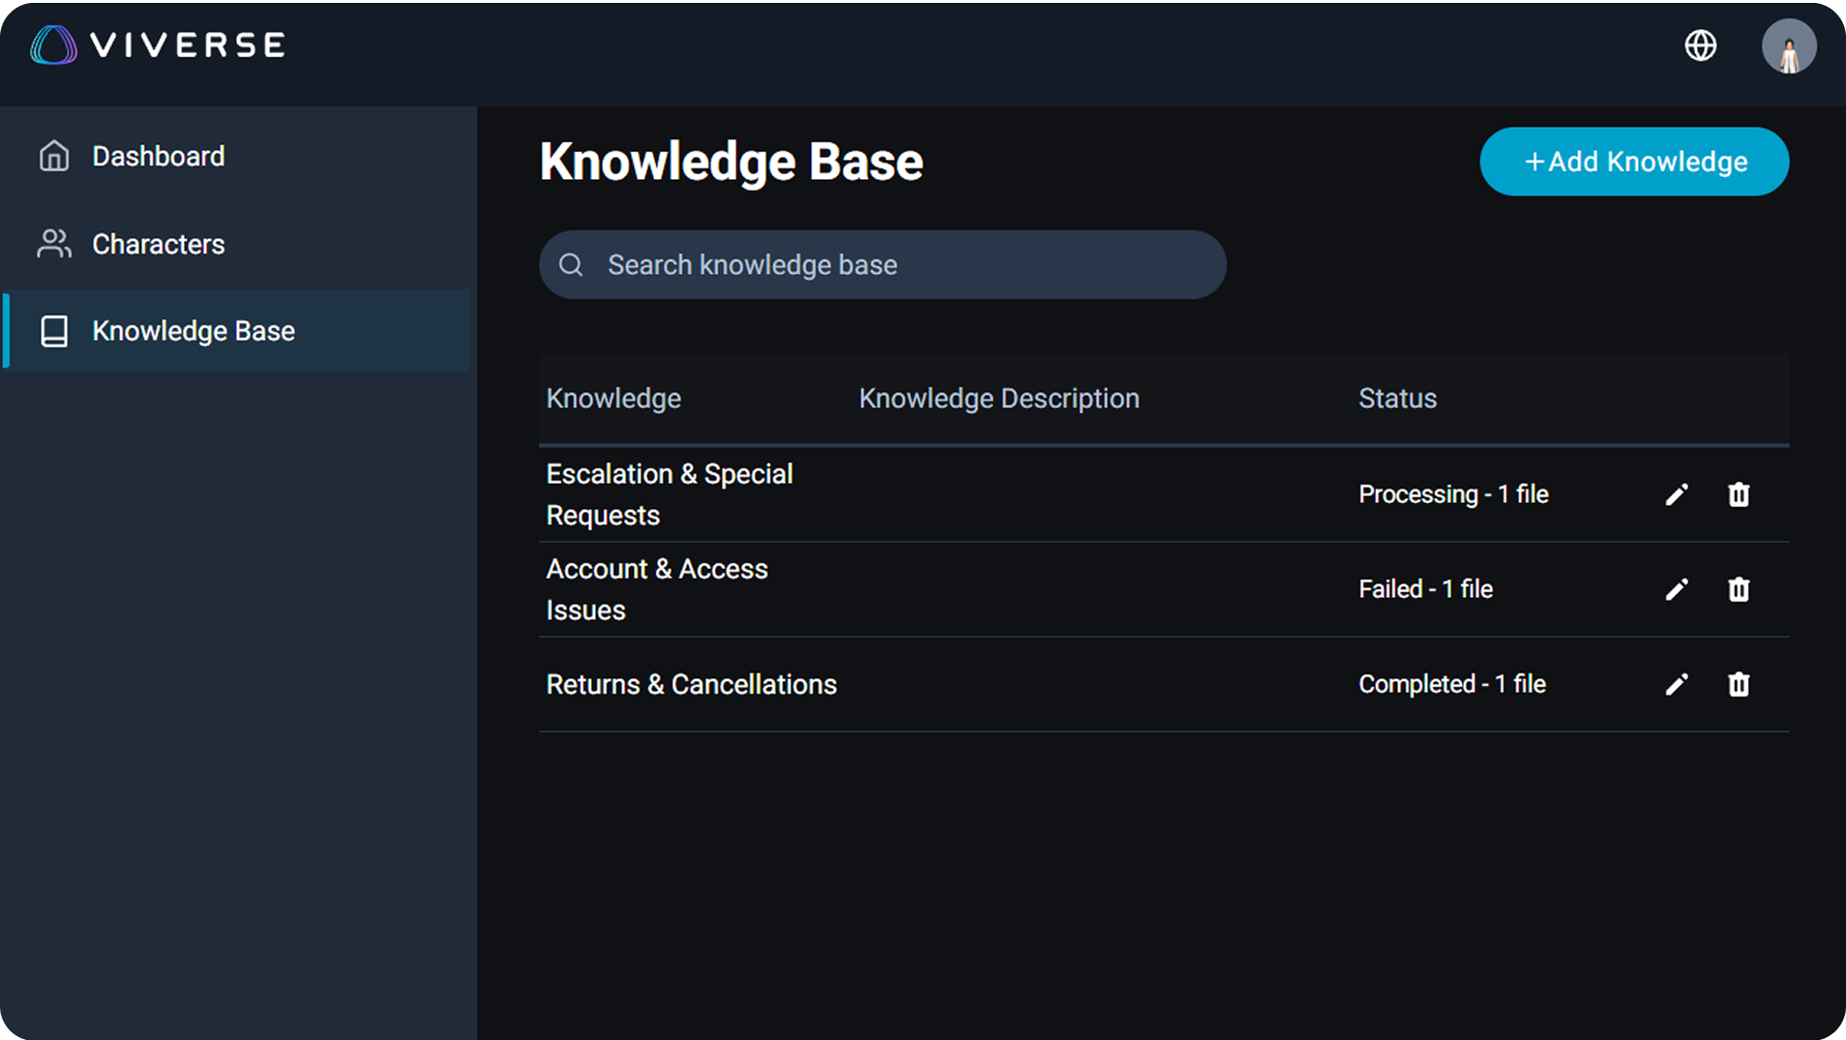This screenshot has width=1846, height=1040.
Task: Click the VIVERSE logo
Action: tap(158, 45)
